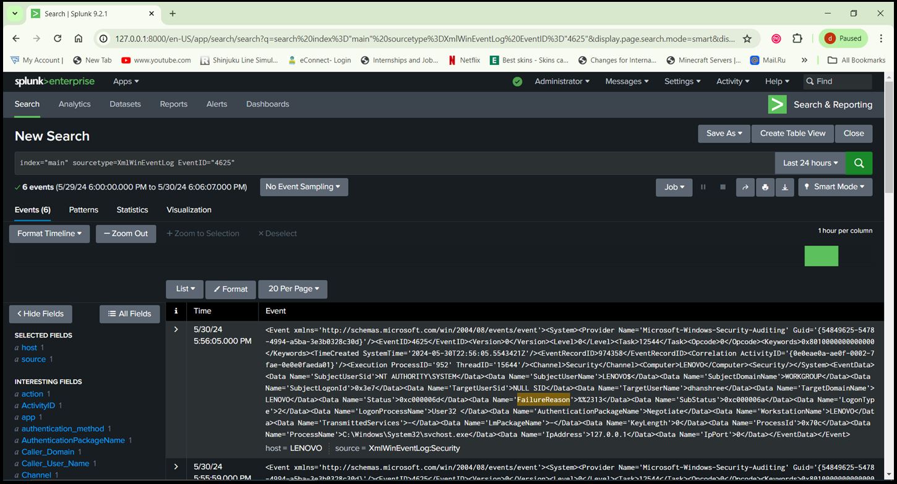Click the green health status indicator

pos(517,81)
